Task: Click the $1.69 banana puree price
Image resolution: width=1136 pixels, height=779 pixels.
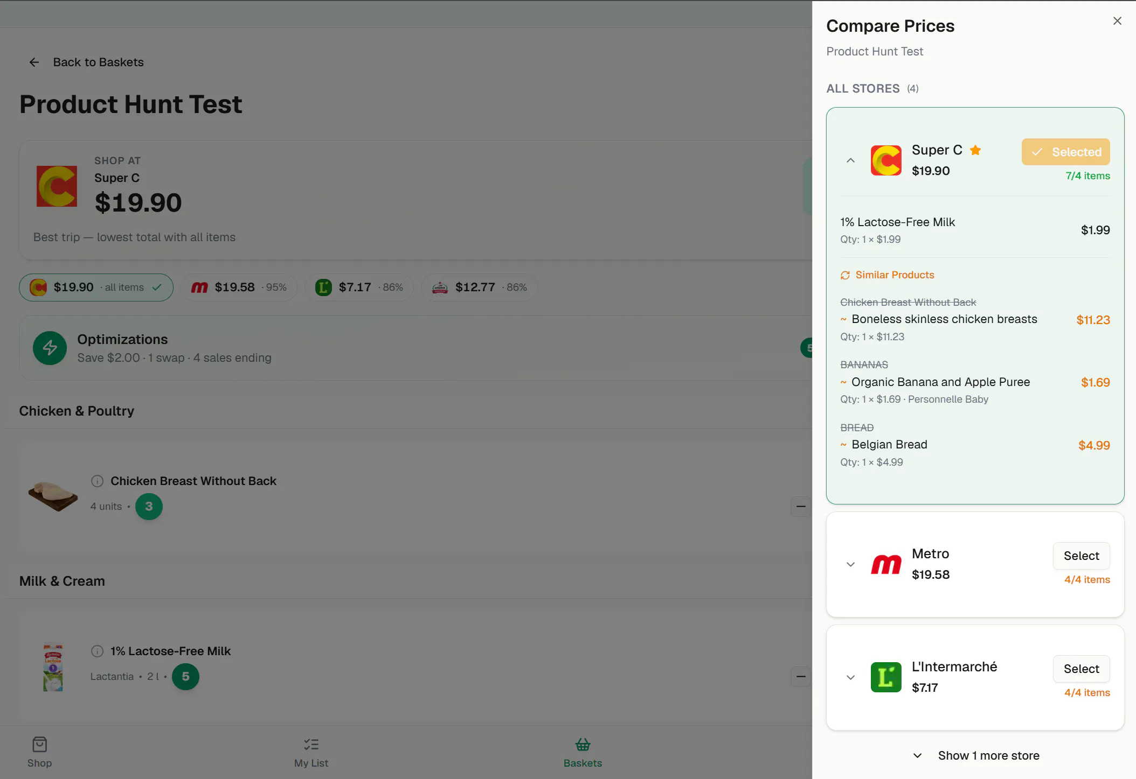Action: tap(1095, 383)
